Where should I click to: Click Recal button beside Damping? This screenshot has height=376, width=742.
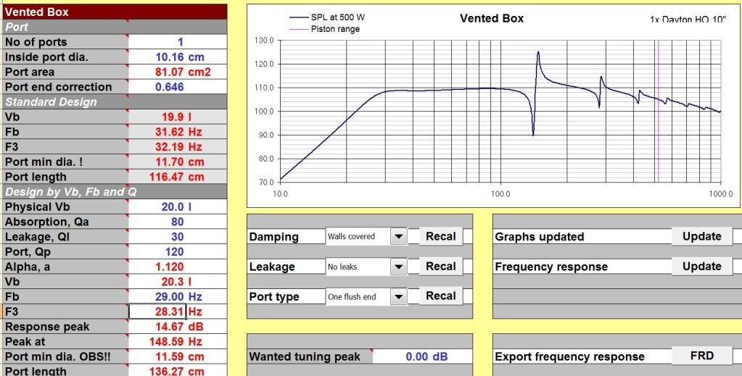(440, 236)
